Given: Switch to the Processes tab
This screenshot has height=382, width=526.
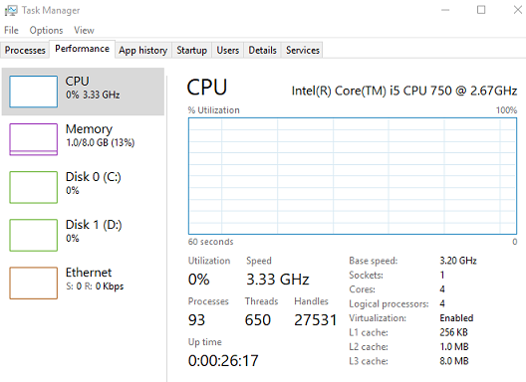Looking at the screenshot, I should (25, 50).
